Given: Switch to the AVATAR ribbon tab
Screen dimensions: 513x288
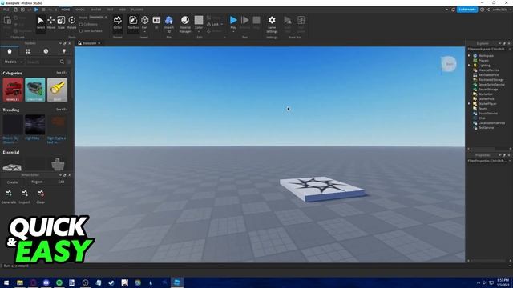Looking at the screenshot, I should click(96, 10).
